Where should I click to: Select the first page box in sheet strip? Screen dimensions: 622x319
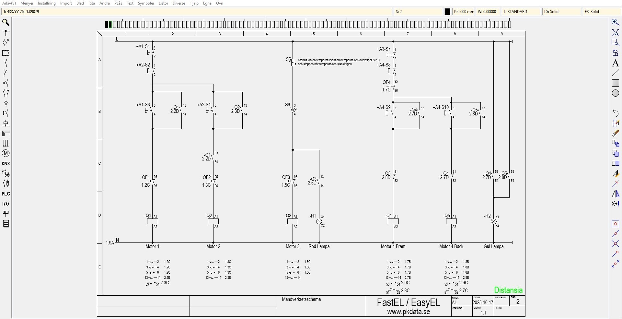pos(106,24)
